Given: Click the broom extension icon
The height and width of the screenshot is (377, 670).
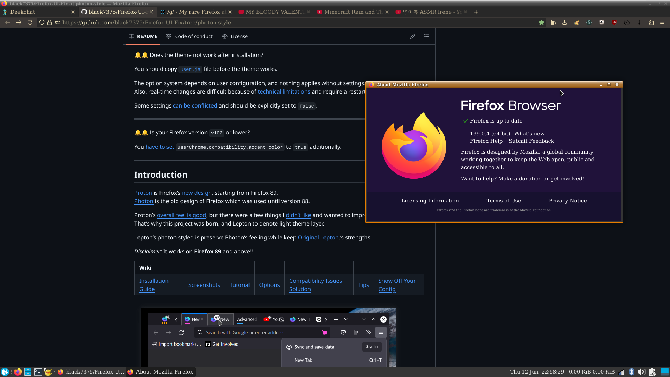Looking at the screenshot, I should (576, 22).
